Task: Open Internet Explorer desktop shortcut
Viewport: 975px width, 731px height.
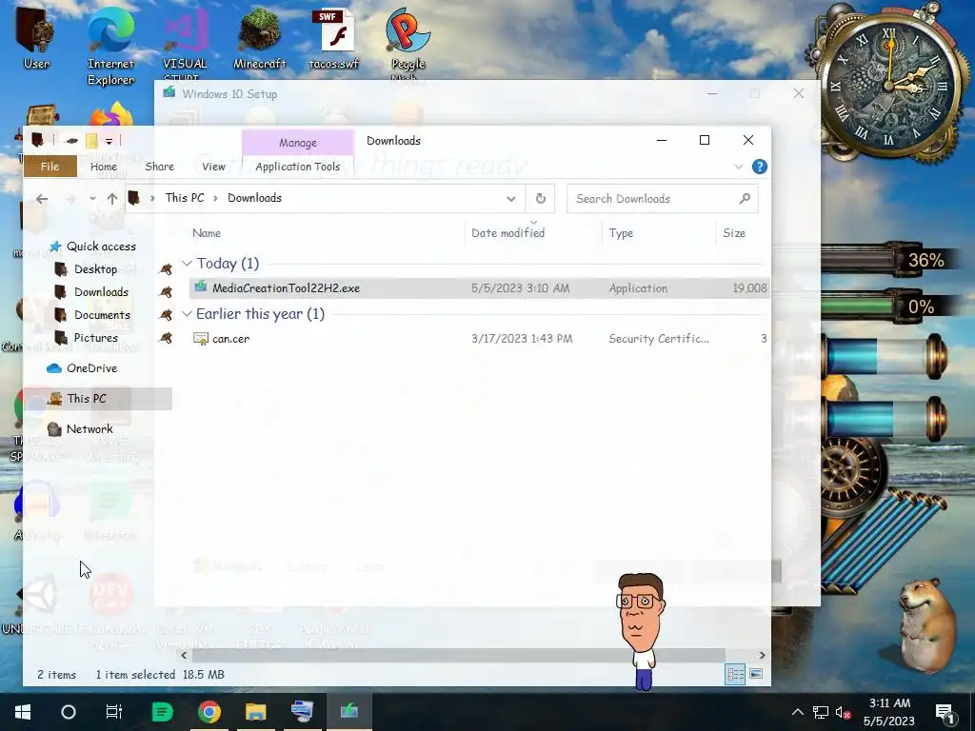Action: [110, 45]
